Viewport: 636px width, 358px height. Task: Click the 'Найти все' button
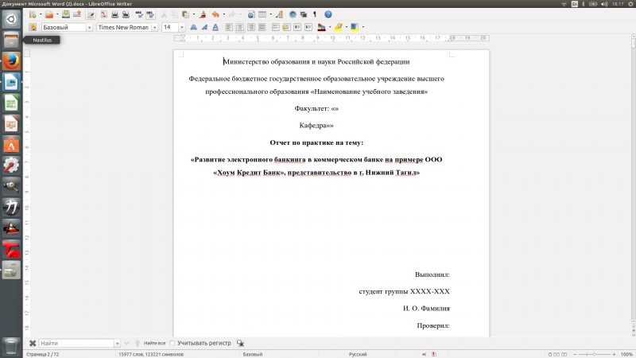point(154,344)
